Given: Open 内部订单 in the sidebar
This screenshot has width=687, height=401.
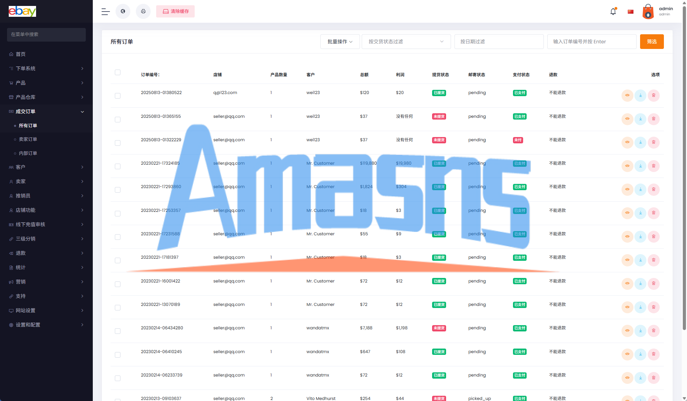Looking at the screenshot, I should click(28, 153).
